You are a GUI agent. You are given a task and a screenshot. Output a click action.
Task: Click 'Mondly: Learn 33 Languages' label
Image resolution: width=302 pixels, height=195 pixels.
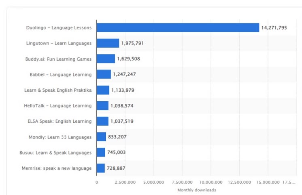60,137
